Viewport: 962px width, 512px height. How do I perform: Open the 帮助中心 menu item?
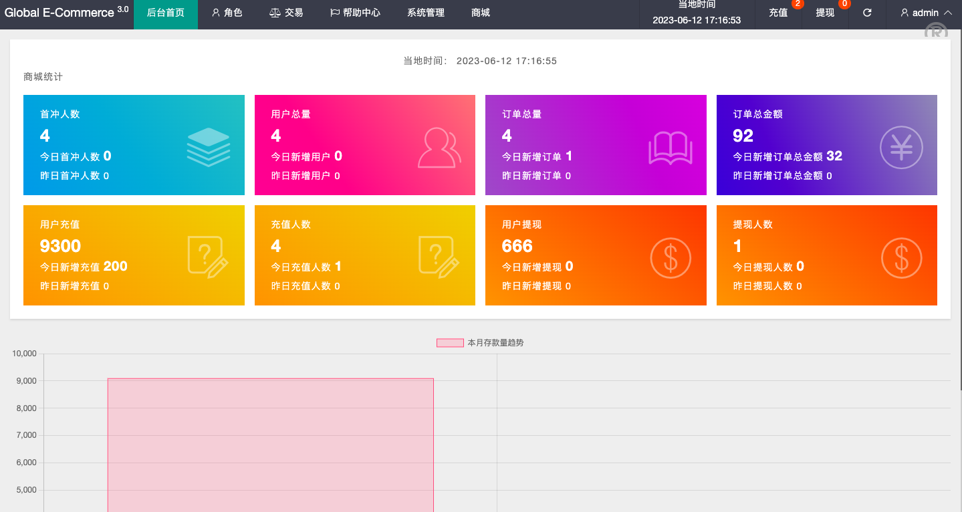[x=355, y=13]
